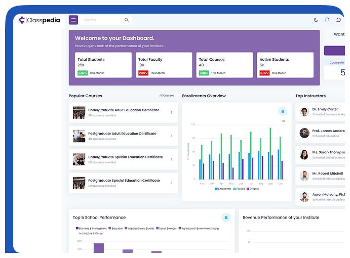
Task: Toggle the Passed series in chart legend
Action: (x=239, y=189)
